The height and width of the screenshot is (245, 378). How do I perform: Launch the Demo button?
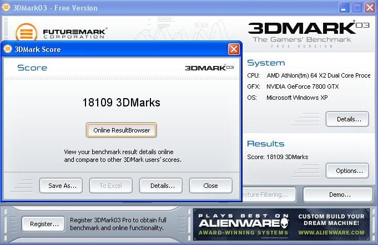(x=338, y=195)
